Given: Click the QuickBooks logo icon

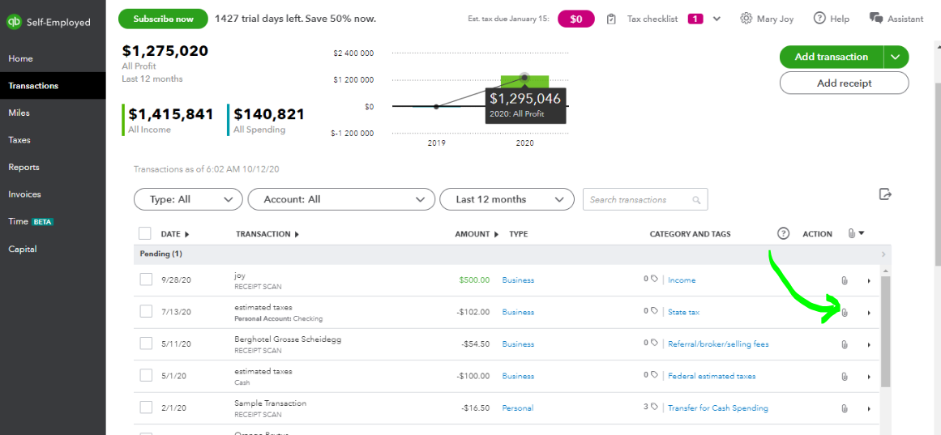Looking at the screenshot, I should (14, 22).
